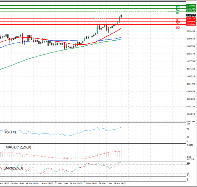The width and height of the screenshot is (197, 187).
Task: Click the R1 resistance label
Action: click(x=177, y=13)
